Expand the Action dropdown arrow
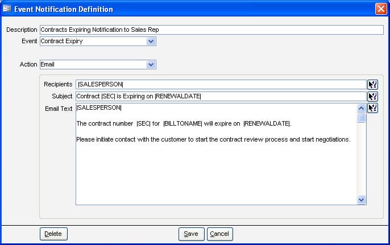 (151, 65)
